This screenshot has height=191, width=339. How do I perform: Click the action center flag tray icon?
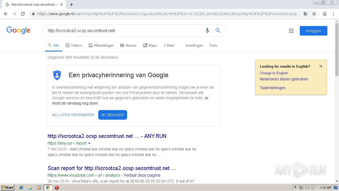point(314,188)
